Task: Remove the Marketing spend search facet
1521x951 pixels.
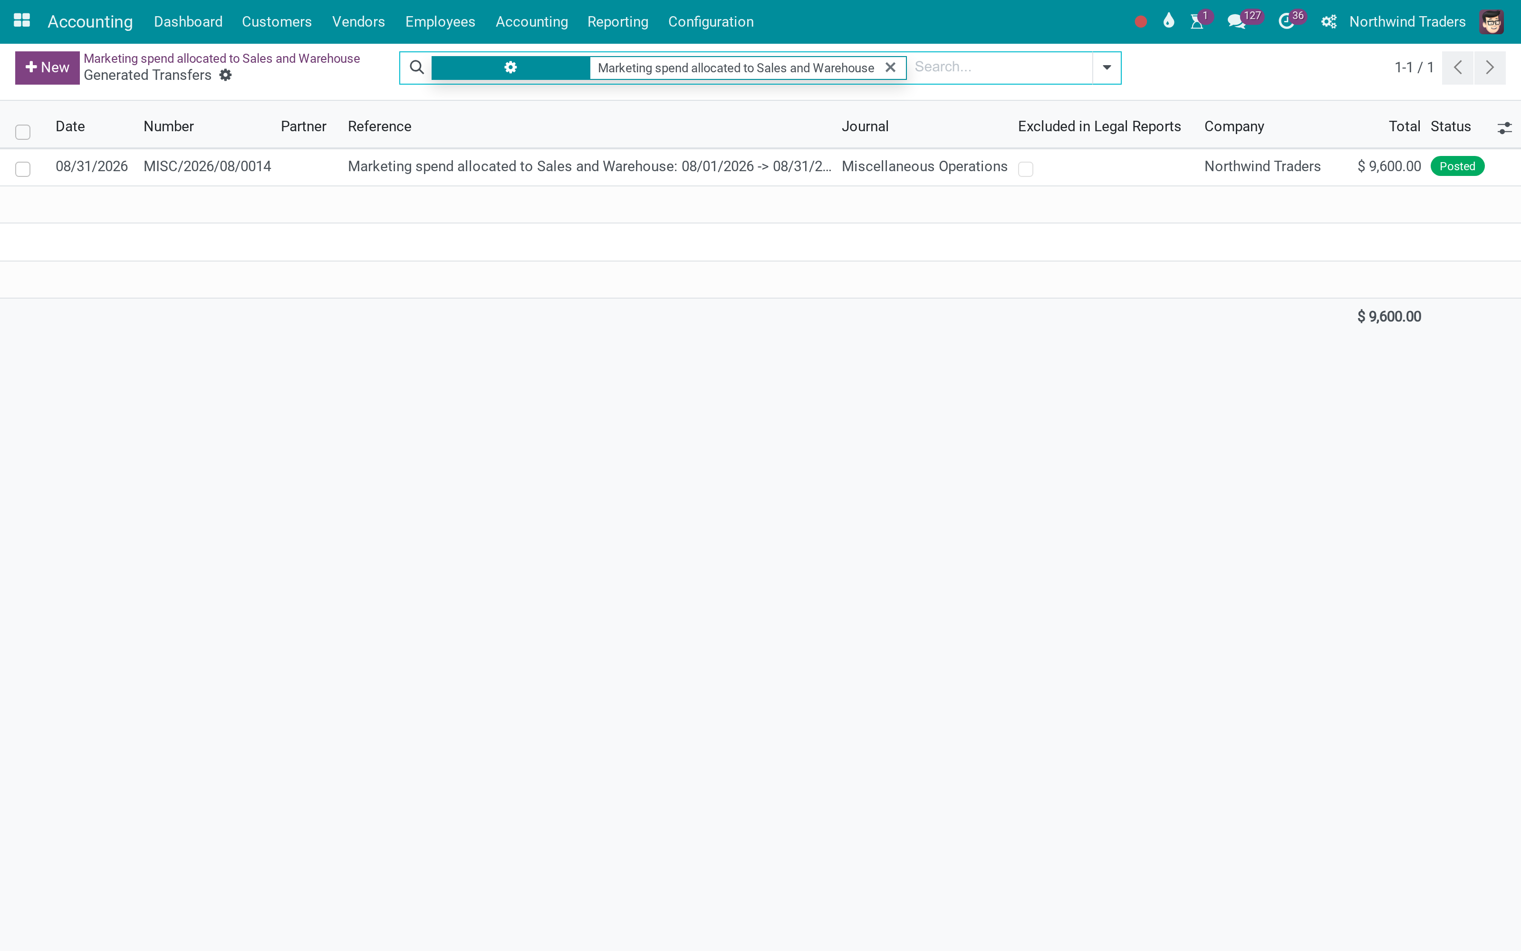Action: [890, 68]
